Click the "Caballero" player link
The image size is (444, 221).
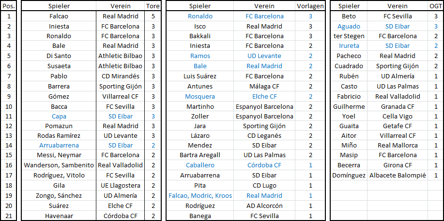point(200,165)
